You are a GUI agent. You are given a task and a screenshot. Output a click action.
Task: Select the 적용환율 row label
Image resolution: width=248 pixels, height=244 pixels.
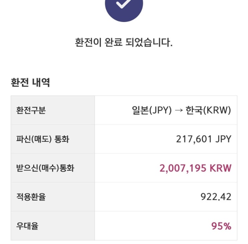tap(31, 197)
